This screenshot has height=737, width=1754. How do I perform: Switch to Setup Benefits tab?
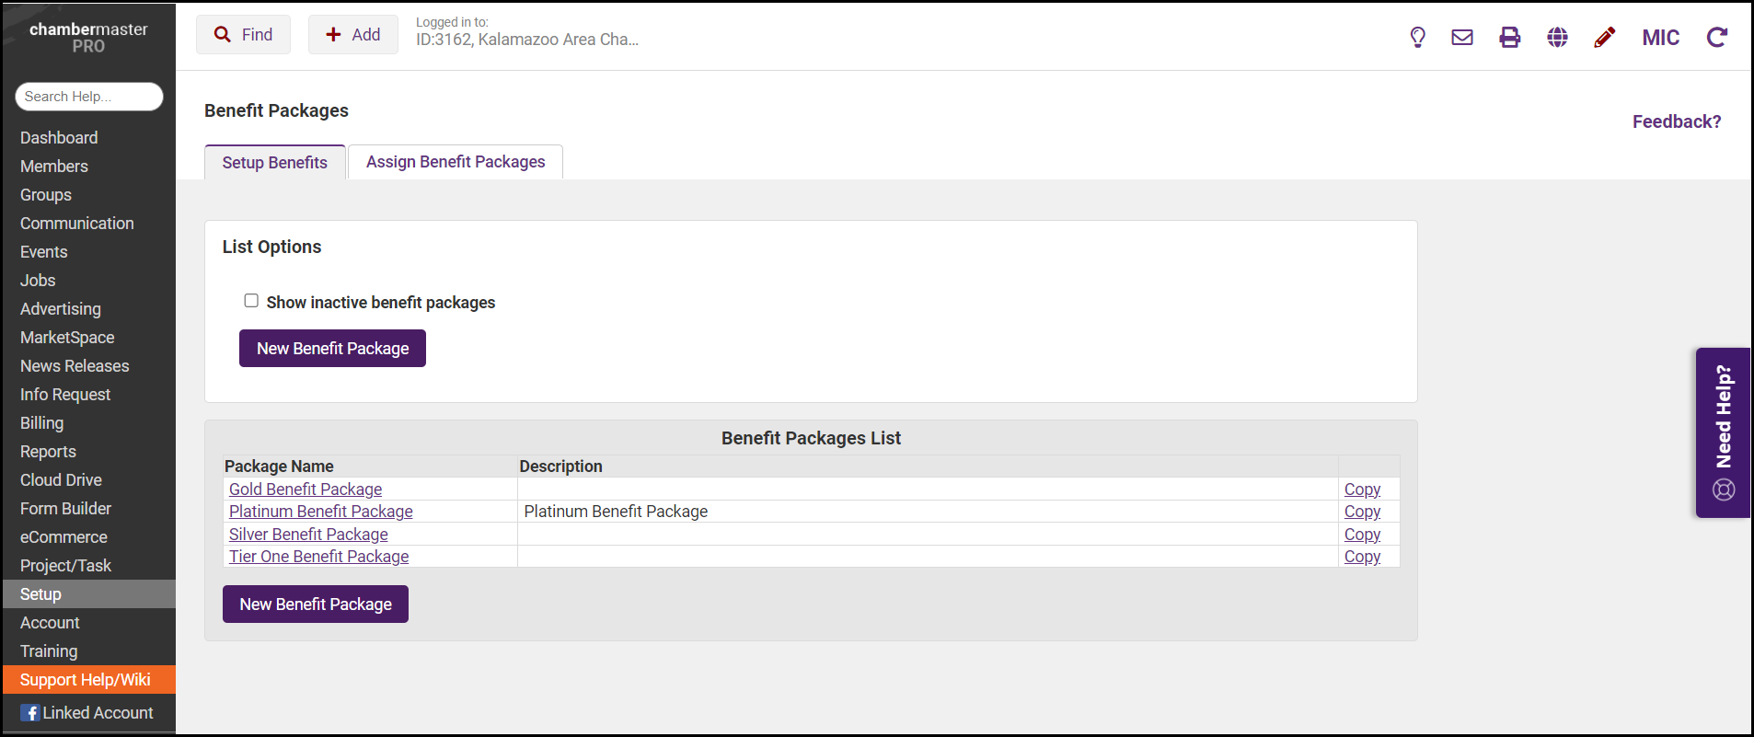coord(274,162)
